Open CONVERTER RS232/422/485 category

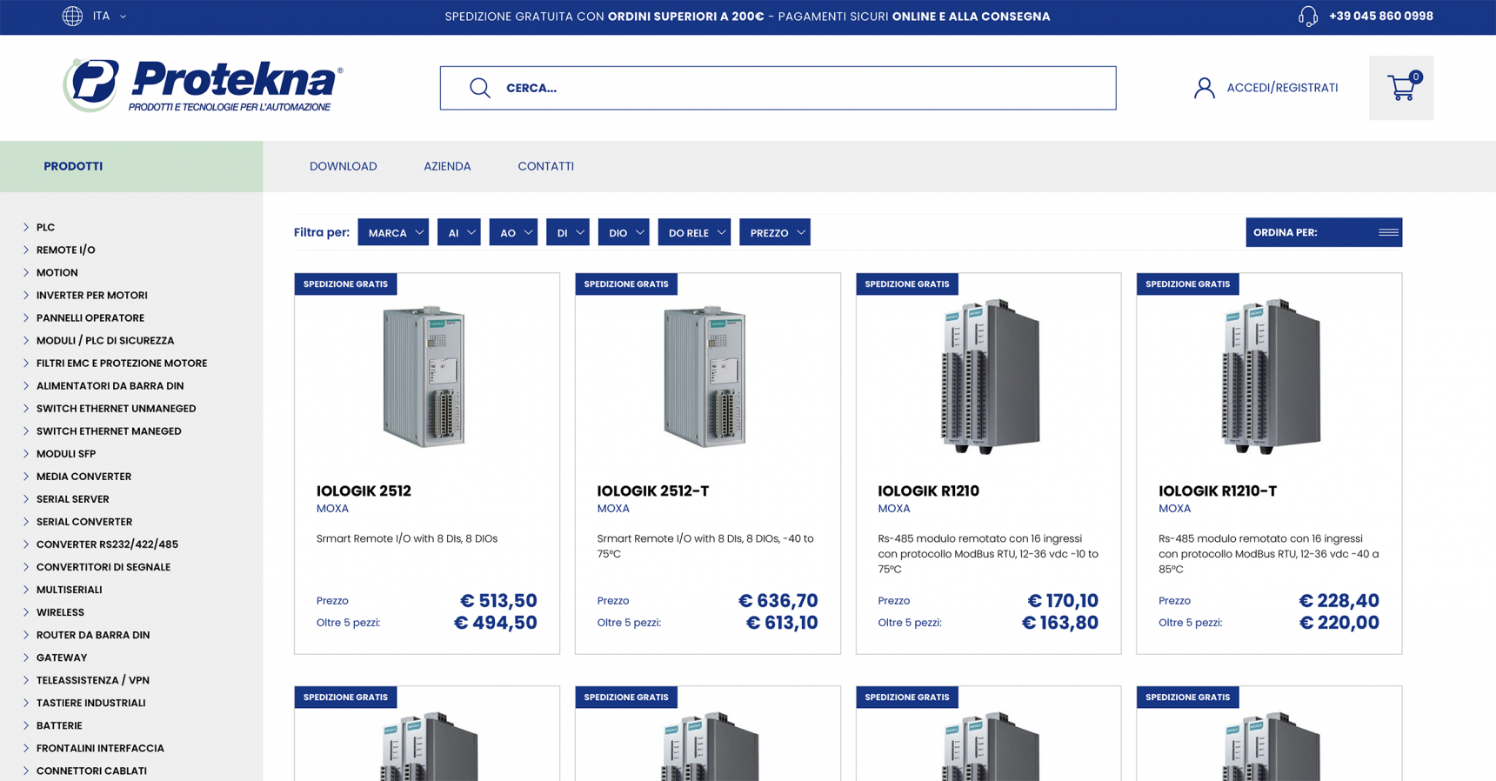coord(107,544)
